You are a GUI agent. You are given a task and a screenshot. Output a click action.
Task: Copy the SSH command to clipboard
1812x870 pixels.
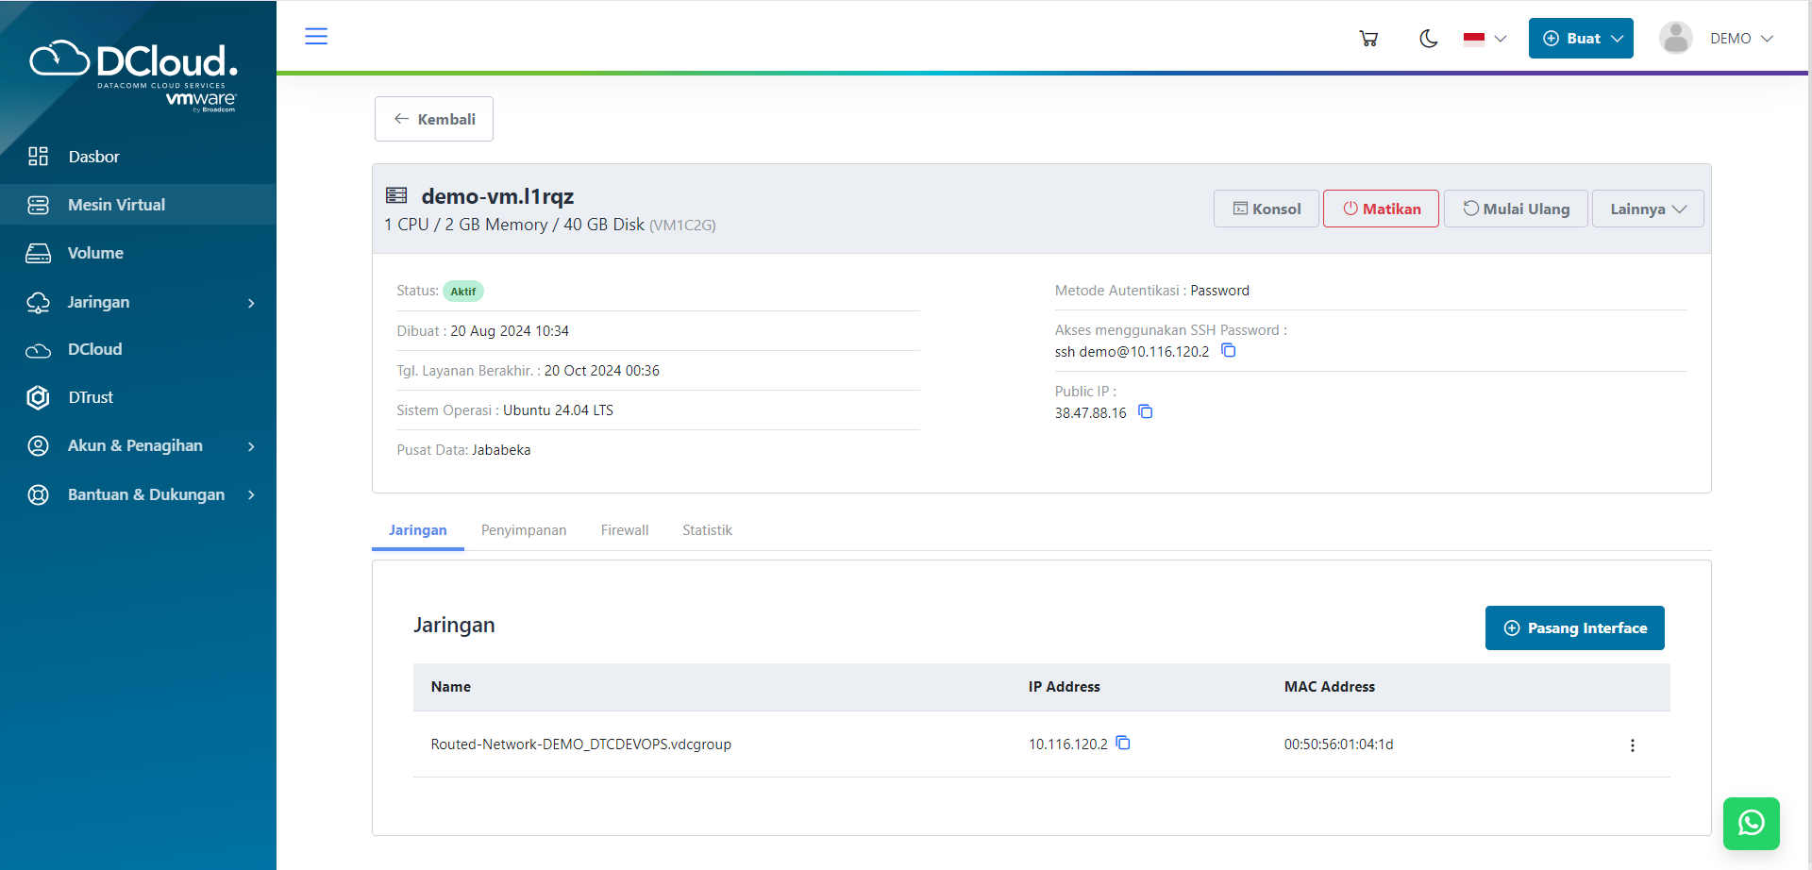click(1229, 351)
